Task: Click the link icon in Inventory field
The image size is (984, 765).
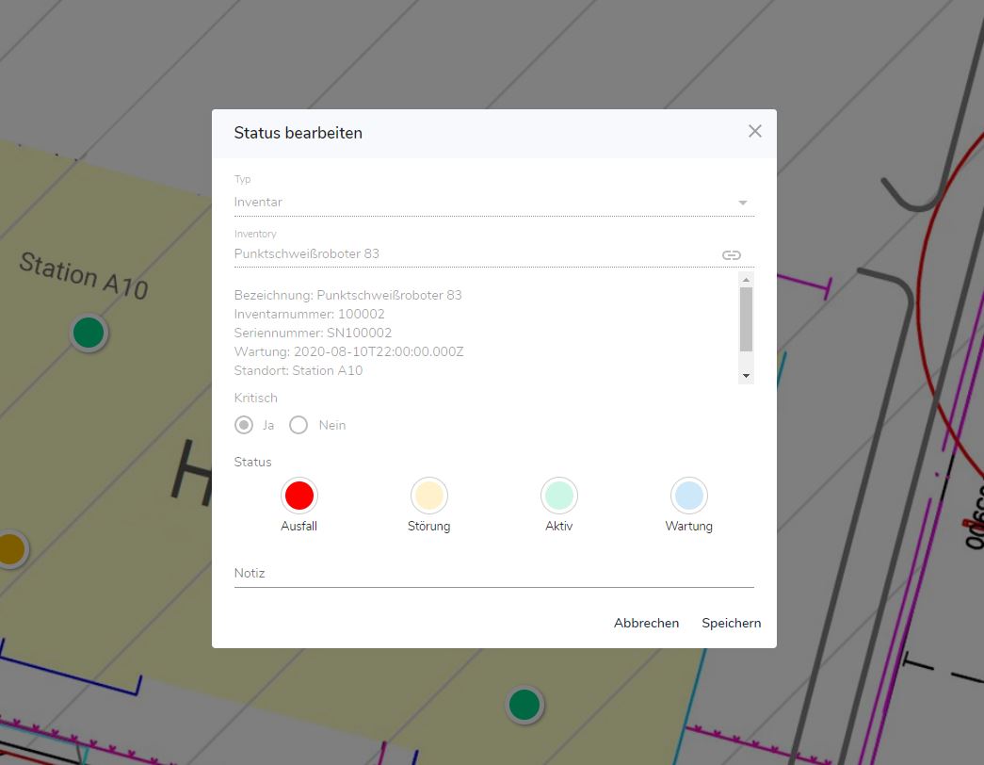Action: tap(732, 254)
